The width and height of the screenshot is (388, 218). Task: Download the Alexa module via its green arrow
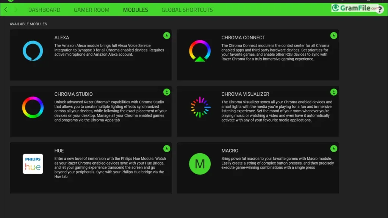167,36
